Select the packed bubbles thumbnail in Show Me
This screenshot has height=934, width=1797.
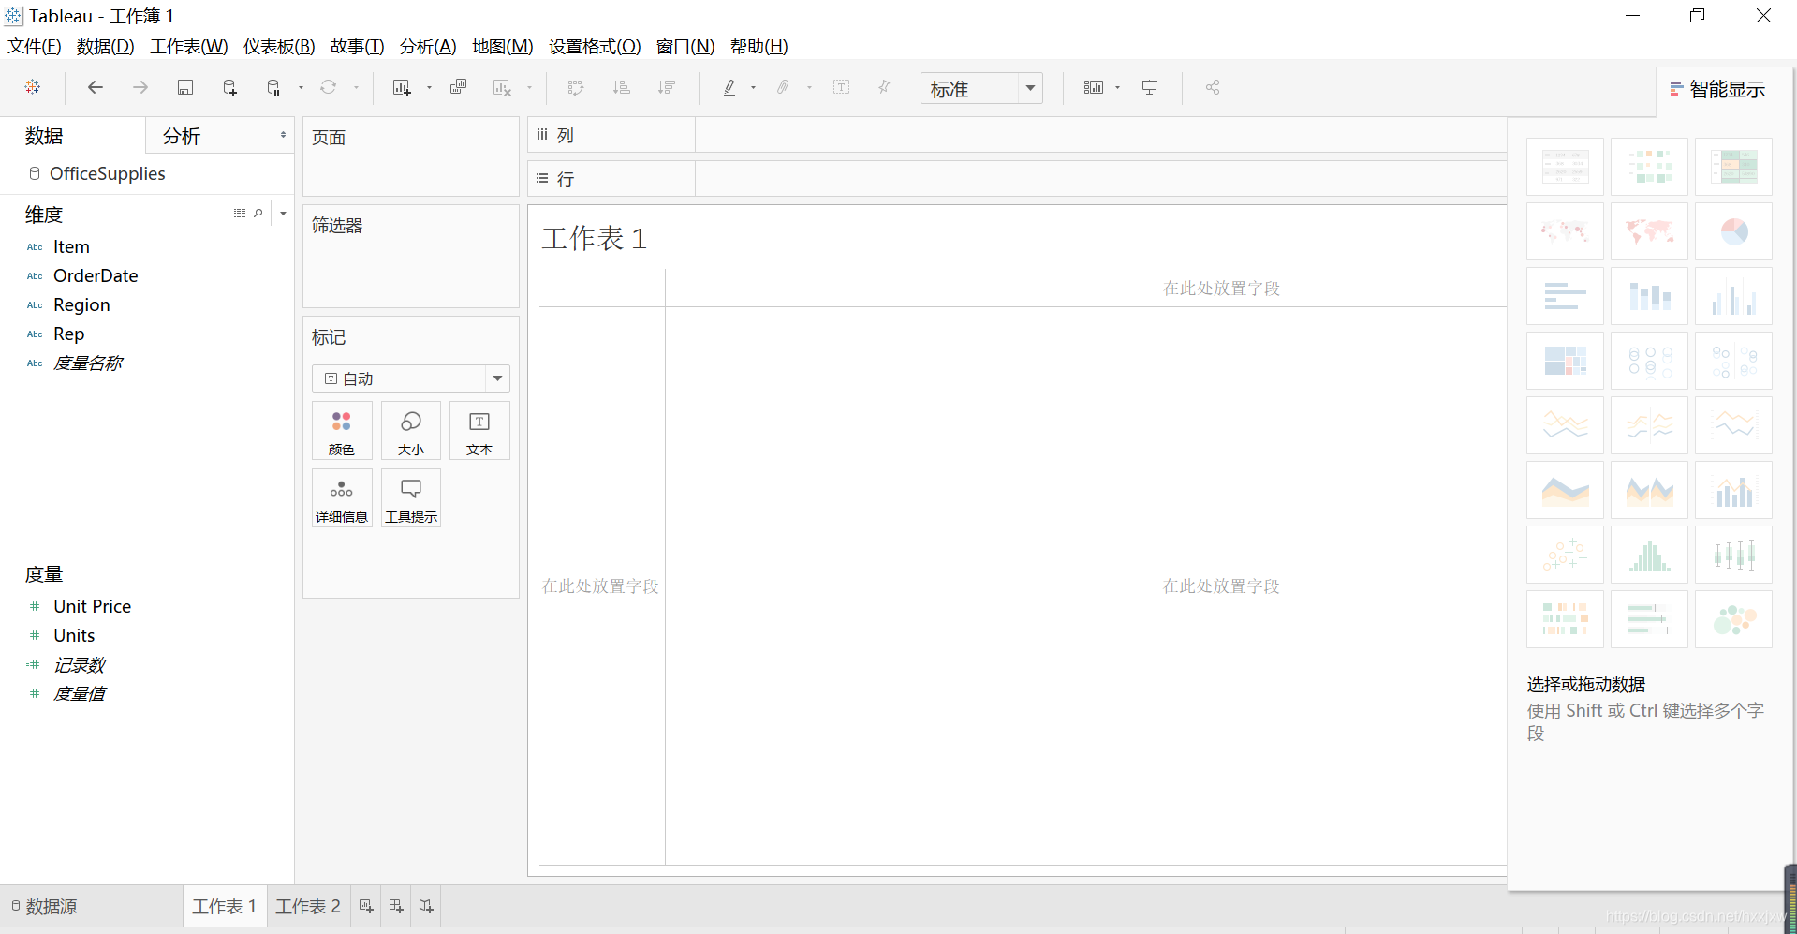click(x=1733, y=619)
